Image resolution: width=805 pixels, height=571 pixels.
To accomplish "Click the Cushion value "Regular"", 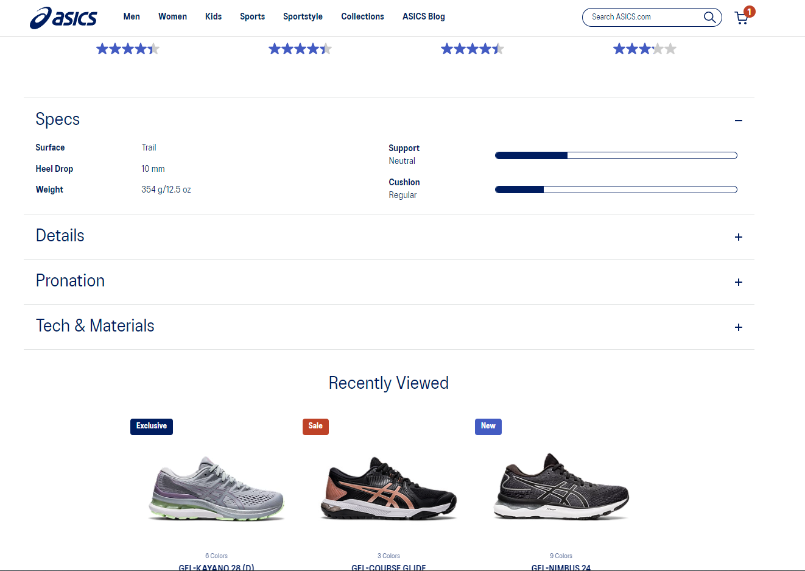I will pyautogui.click(x=402, y=195).
